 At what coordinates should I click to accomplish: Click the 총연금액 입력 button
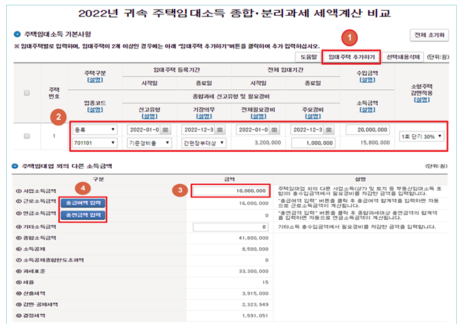(83, 215)
